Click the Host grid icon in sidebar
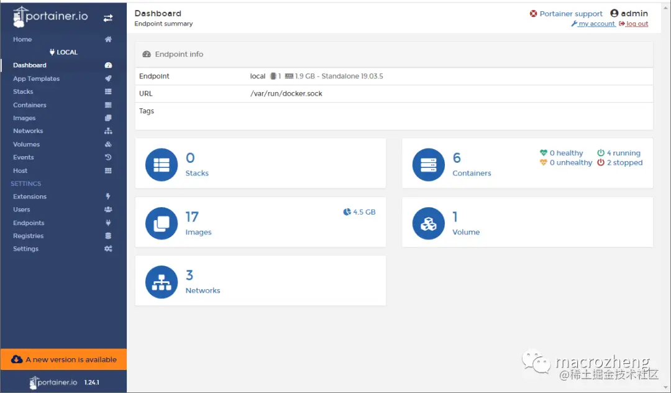 coord(108,170)
